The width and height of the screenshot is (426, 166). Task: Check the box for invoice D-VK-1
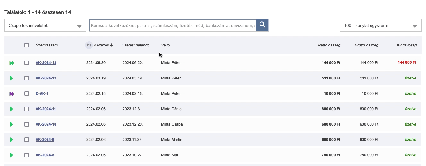click(27, 94)
